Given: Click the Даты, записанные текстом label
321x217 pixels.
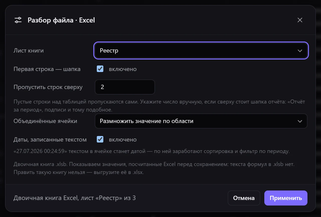Looking at the screenshot, I should tap(50, 139).
